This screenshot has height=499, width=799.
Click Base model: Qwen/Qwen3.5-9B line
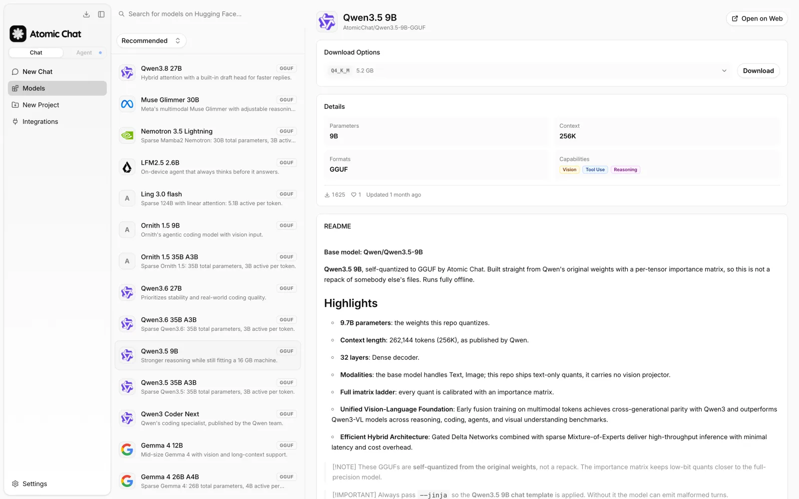tap(374, 252)
